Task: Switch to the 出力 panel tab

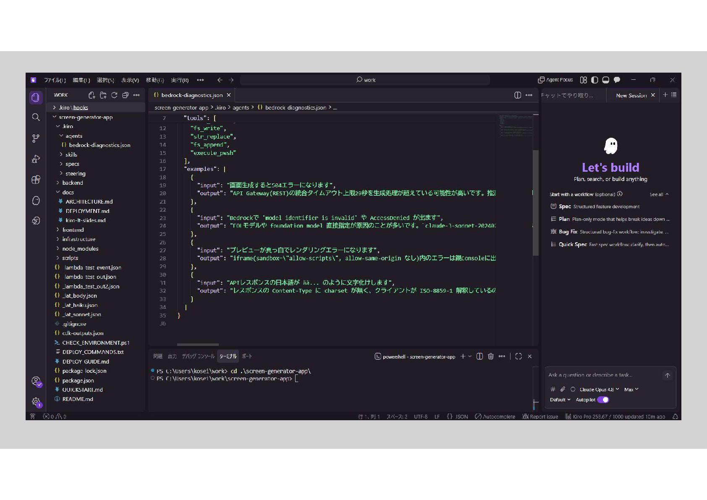Action: point(172,356)
